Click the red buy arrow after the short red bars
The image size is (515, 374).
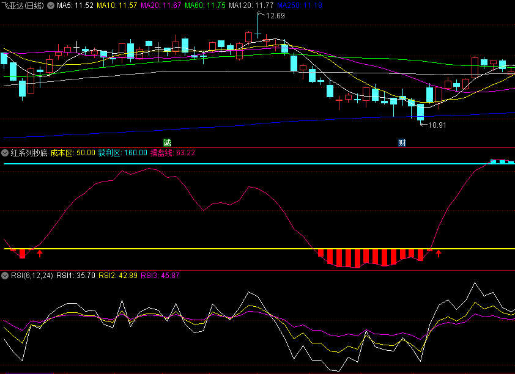pyautogui.click(x=40, y=253)
